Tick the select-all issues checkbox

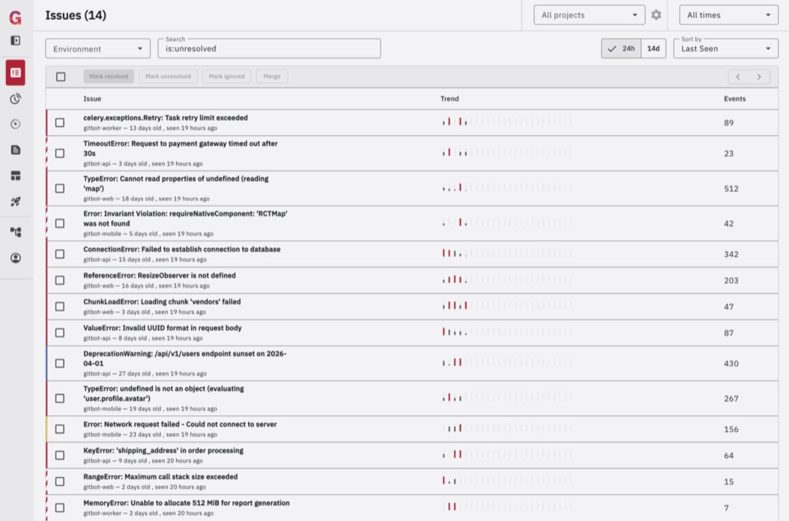[61, 77]
